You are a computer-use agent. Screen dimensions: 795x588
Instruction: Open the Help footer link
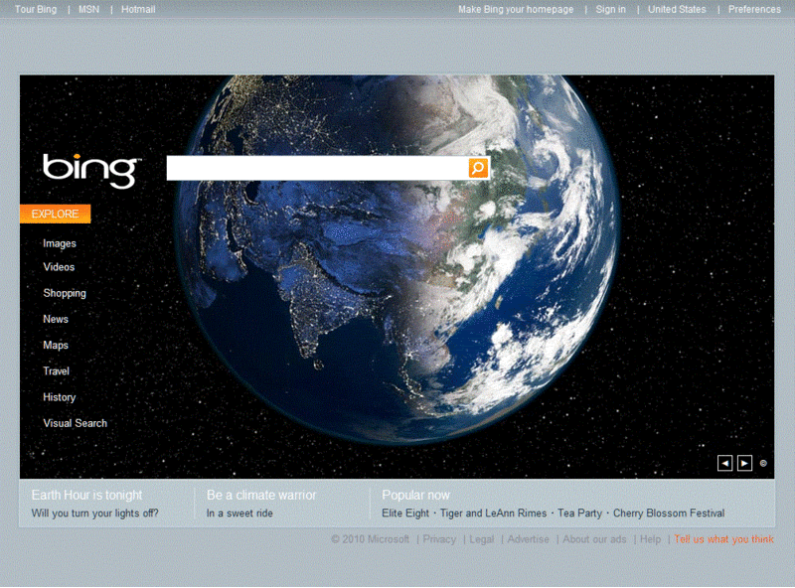[650, 538]
